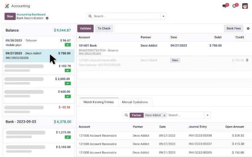Screen dimensions: 252x157
Task: Switch to the Manual Operations tab
Action: click(135, 102)
